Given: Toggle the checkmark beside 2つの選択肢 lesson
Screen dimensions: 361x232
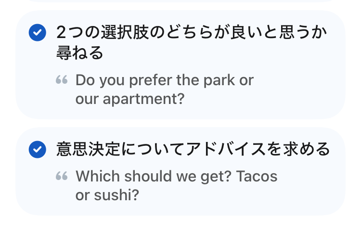Looking at the screenshot, I should 37,33.
